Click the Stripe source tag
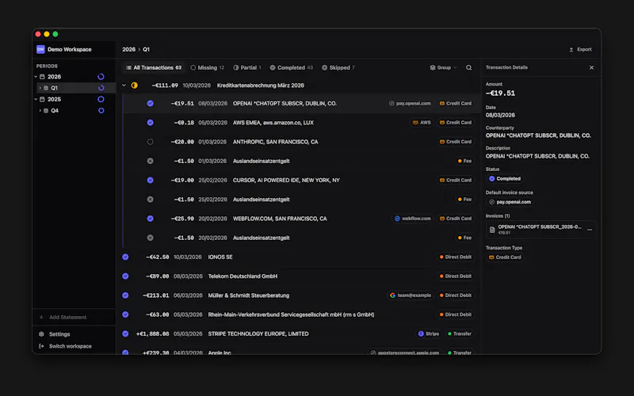The image size is (634, 396). (x=428, y=333)
